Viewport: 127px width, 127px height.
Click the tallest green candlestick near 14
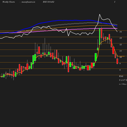click(x=100, y=36)
